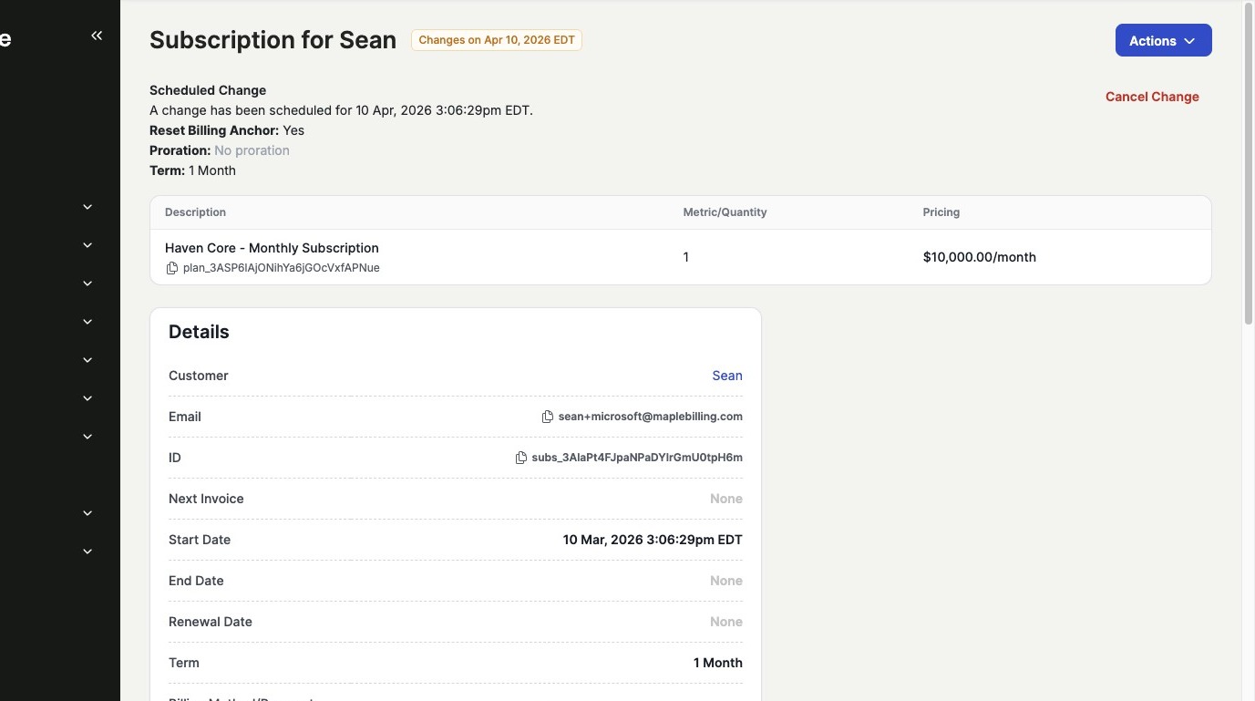Click Cancel Change link
The image size is (1255, 701).
coord(1151,97)
